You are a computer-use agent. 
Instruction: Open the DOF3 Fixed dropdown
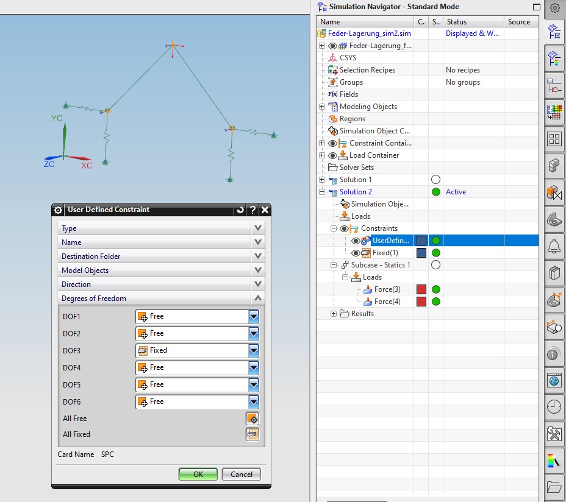[x=254, y=350]
